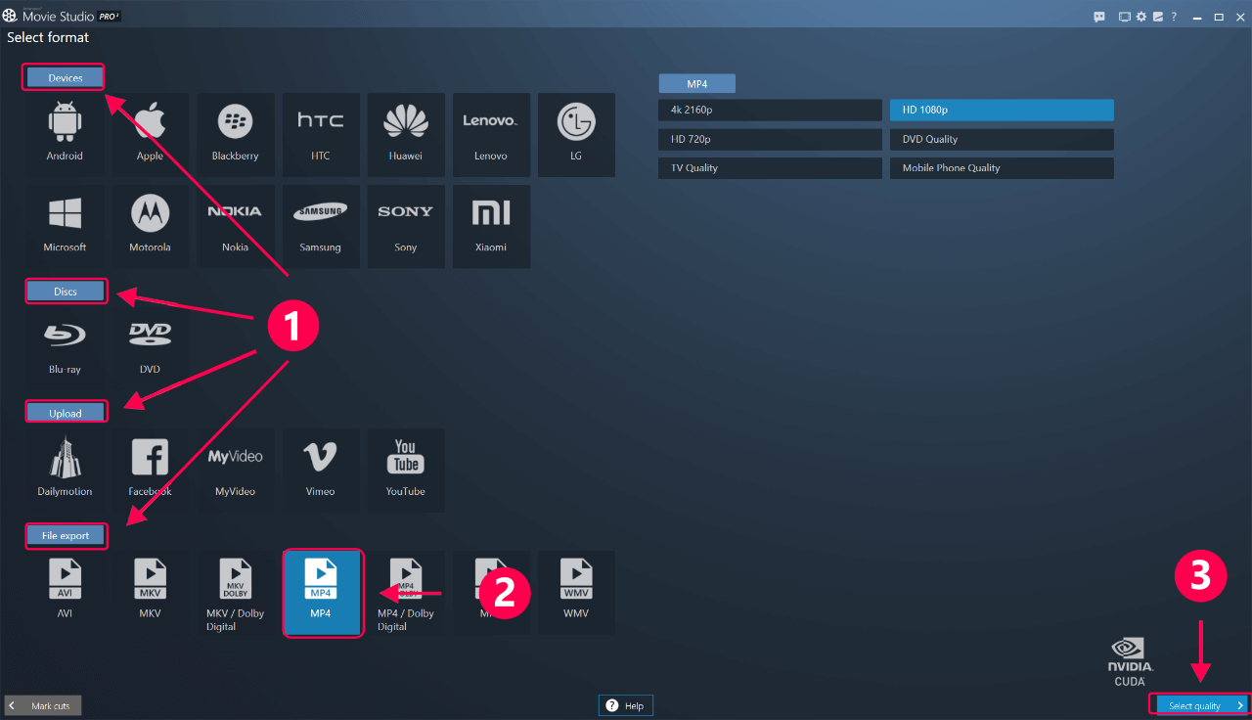Click the Upload category header
This screenshot has width=1252, height=720.
coord(65,413)
